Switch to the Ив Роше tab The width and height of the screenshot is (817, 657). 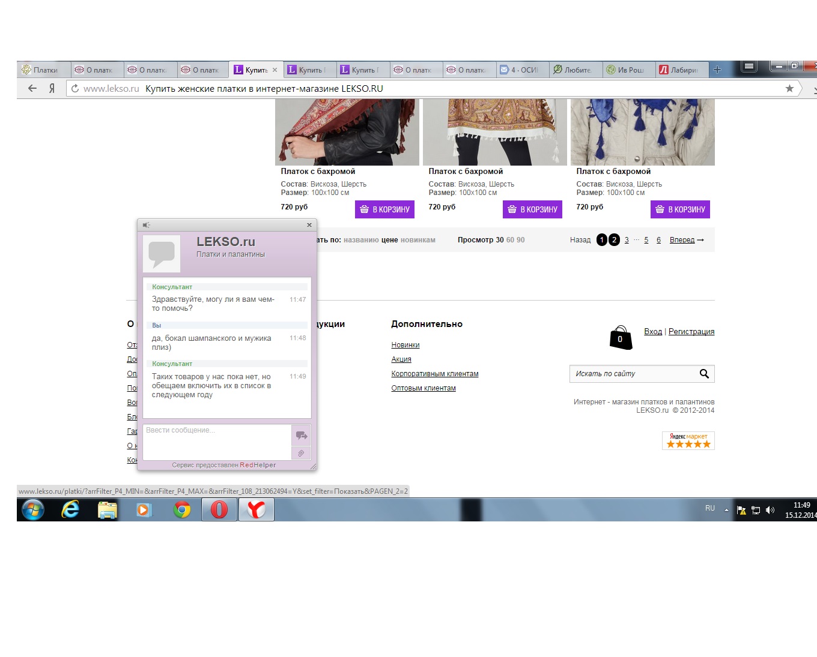[x=629, y=70]
